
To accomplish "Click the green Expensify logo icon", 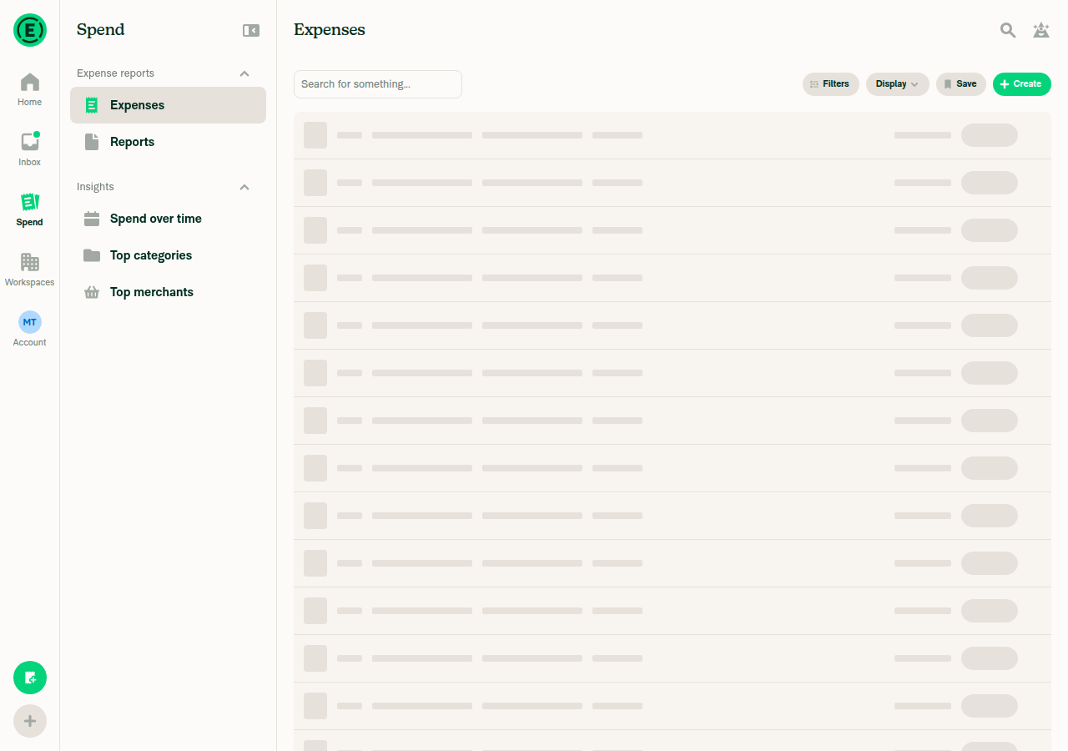I will pyautogui.click(x=30, y=30).
